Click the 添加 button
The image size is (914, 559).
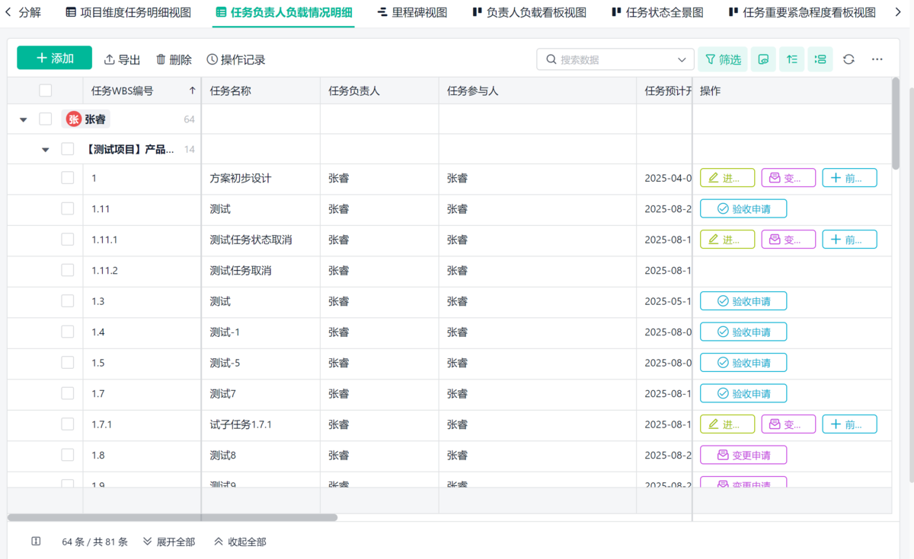(x=55, y=59)
